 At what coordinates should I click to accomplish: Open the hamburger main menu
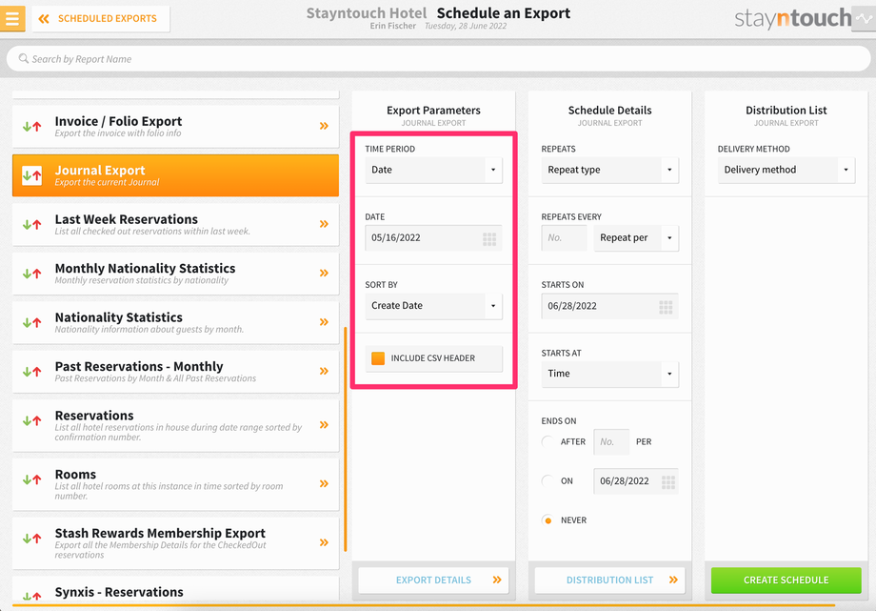pyautogui.click(x=12, y=18)
